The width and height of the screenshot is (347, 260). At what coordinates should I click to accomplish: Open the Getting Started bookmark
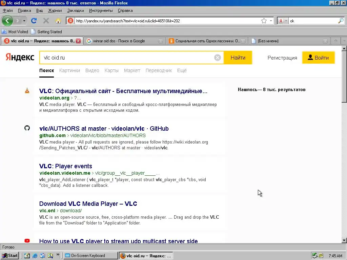click(x=46, y=31)
